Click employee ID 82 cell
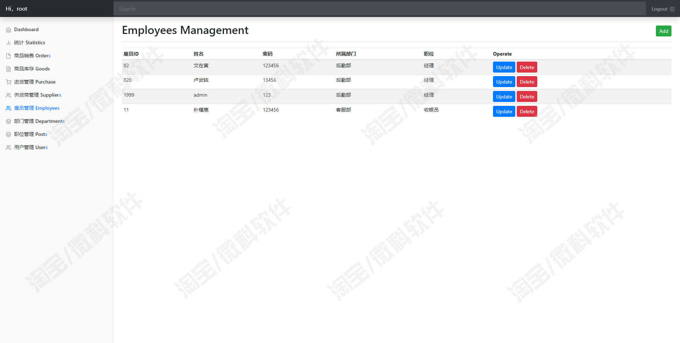The height and width of the screenshot is (343, 680). click(x=126, y=66)
